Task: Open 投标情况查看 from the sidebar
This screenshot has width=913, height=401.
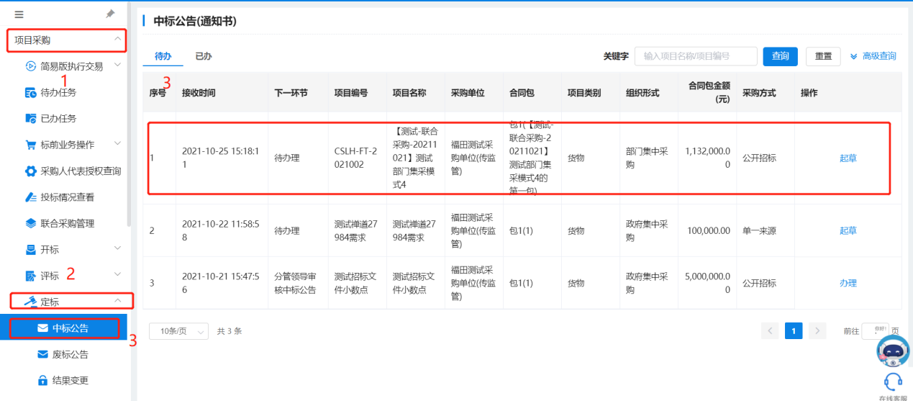Action: click(x=67, y=197)
